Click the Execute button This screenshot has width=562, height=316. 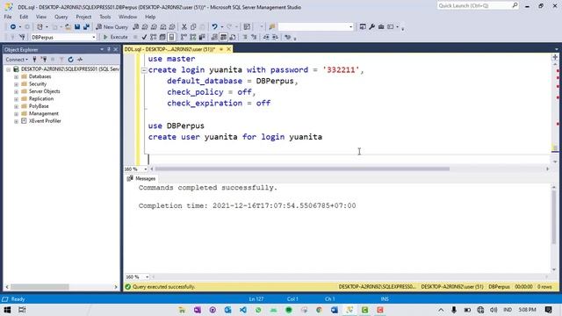pos(115,37)
